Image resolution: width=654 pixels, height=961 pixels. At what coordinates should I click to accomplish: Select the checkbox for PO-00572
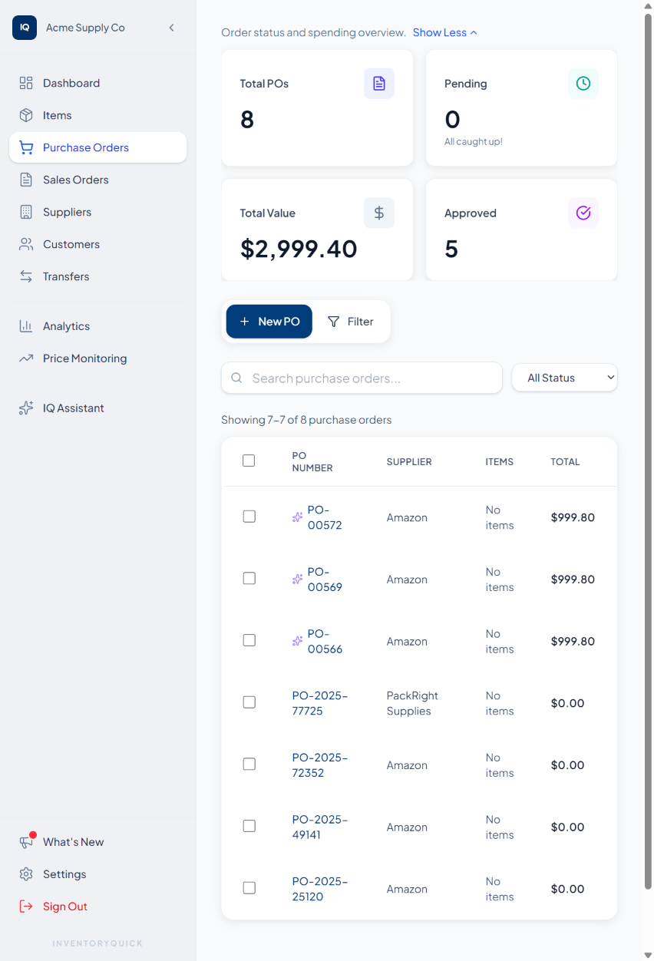coord(249,517)
